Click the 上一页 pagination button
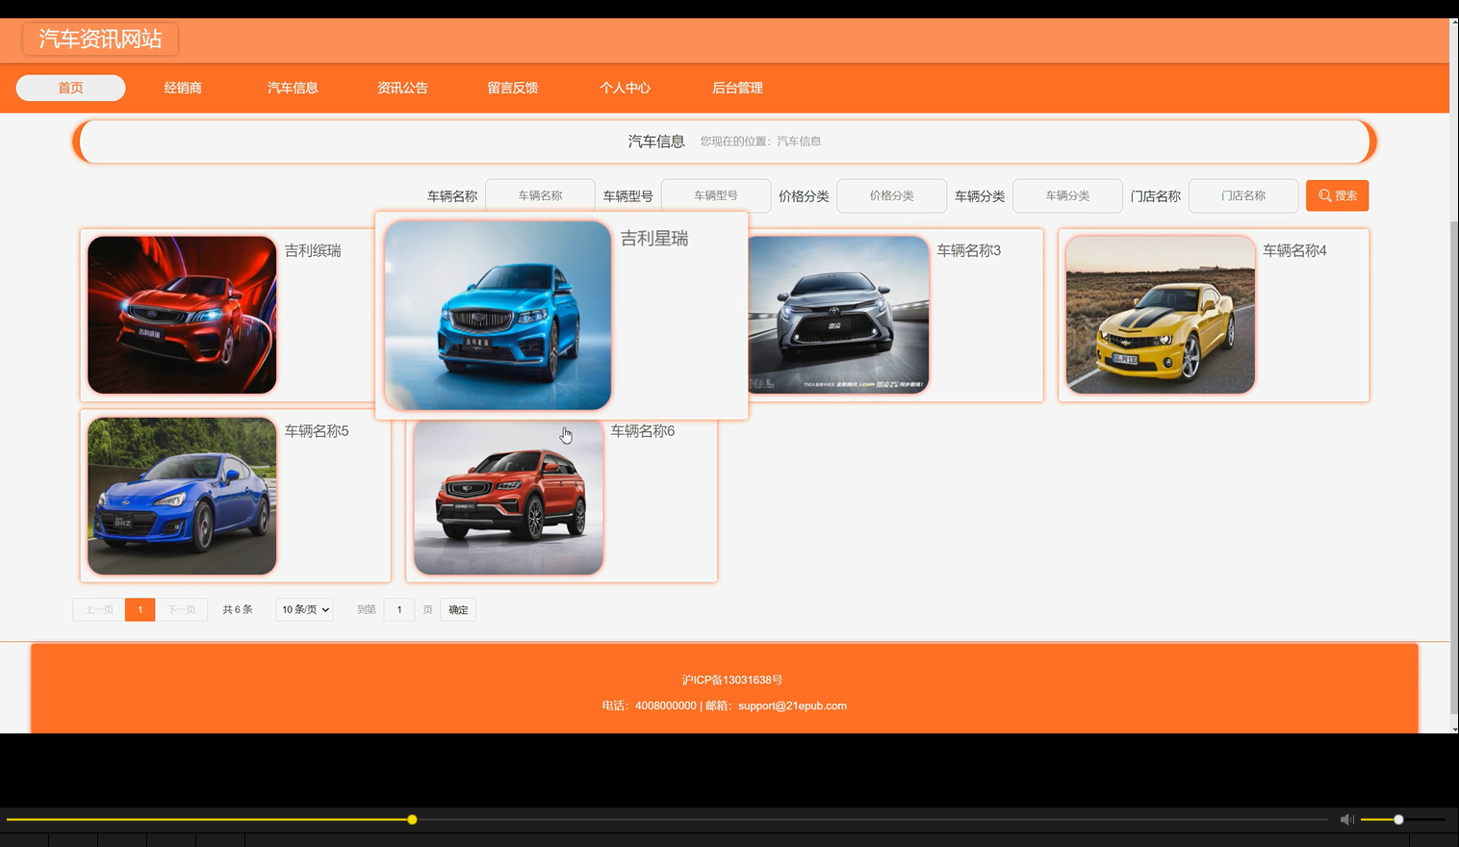The image size is (1459, 847). coord(99,609)
